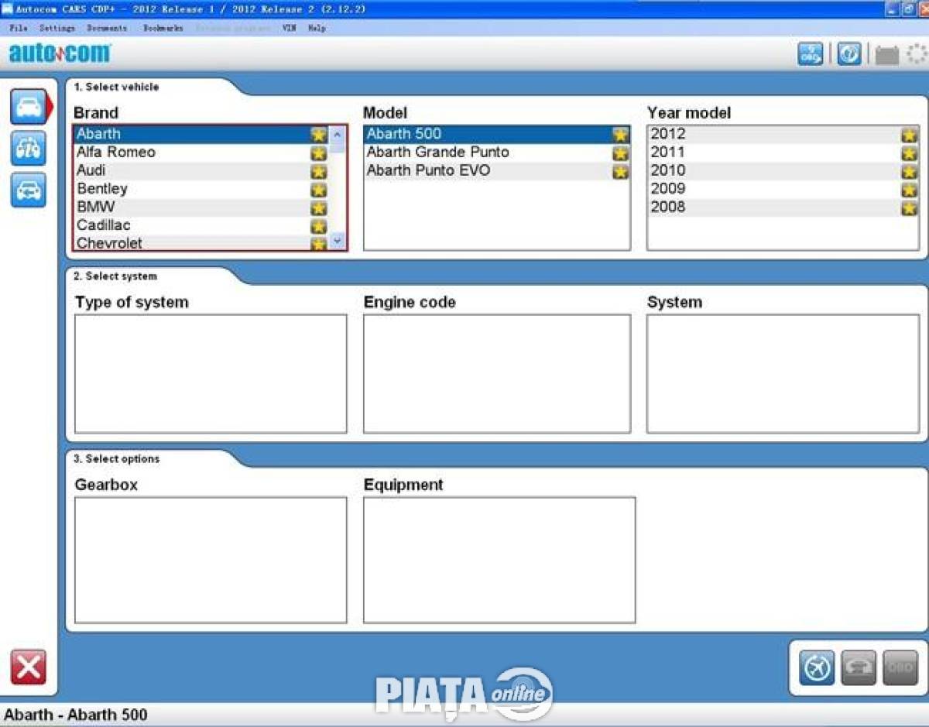Select Chevrolet in the Brand list
929x727 pixels.
[201, 242]
